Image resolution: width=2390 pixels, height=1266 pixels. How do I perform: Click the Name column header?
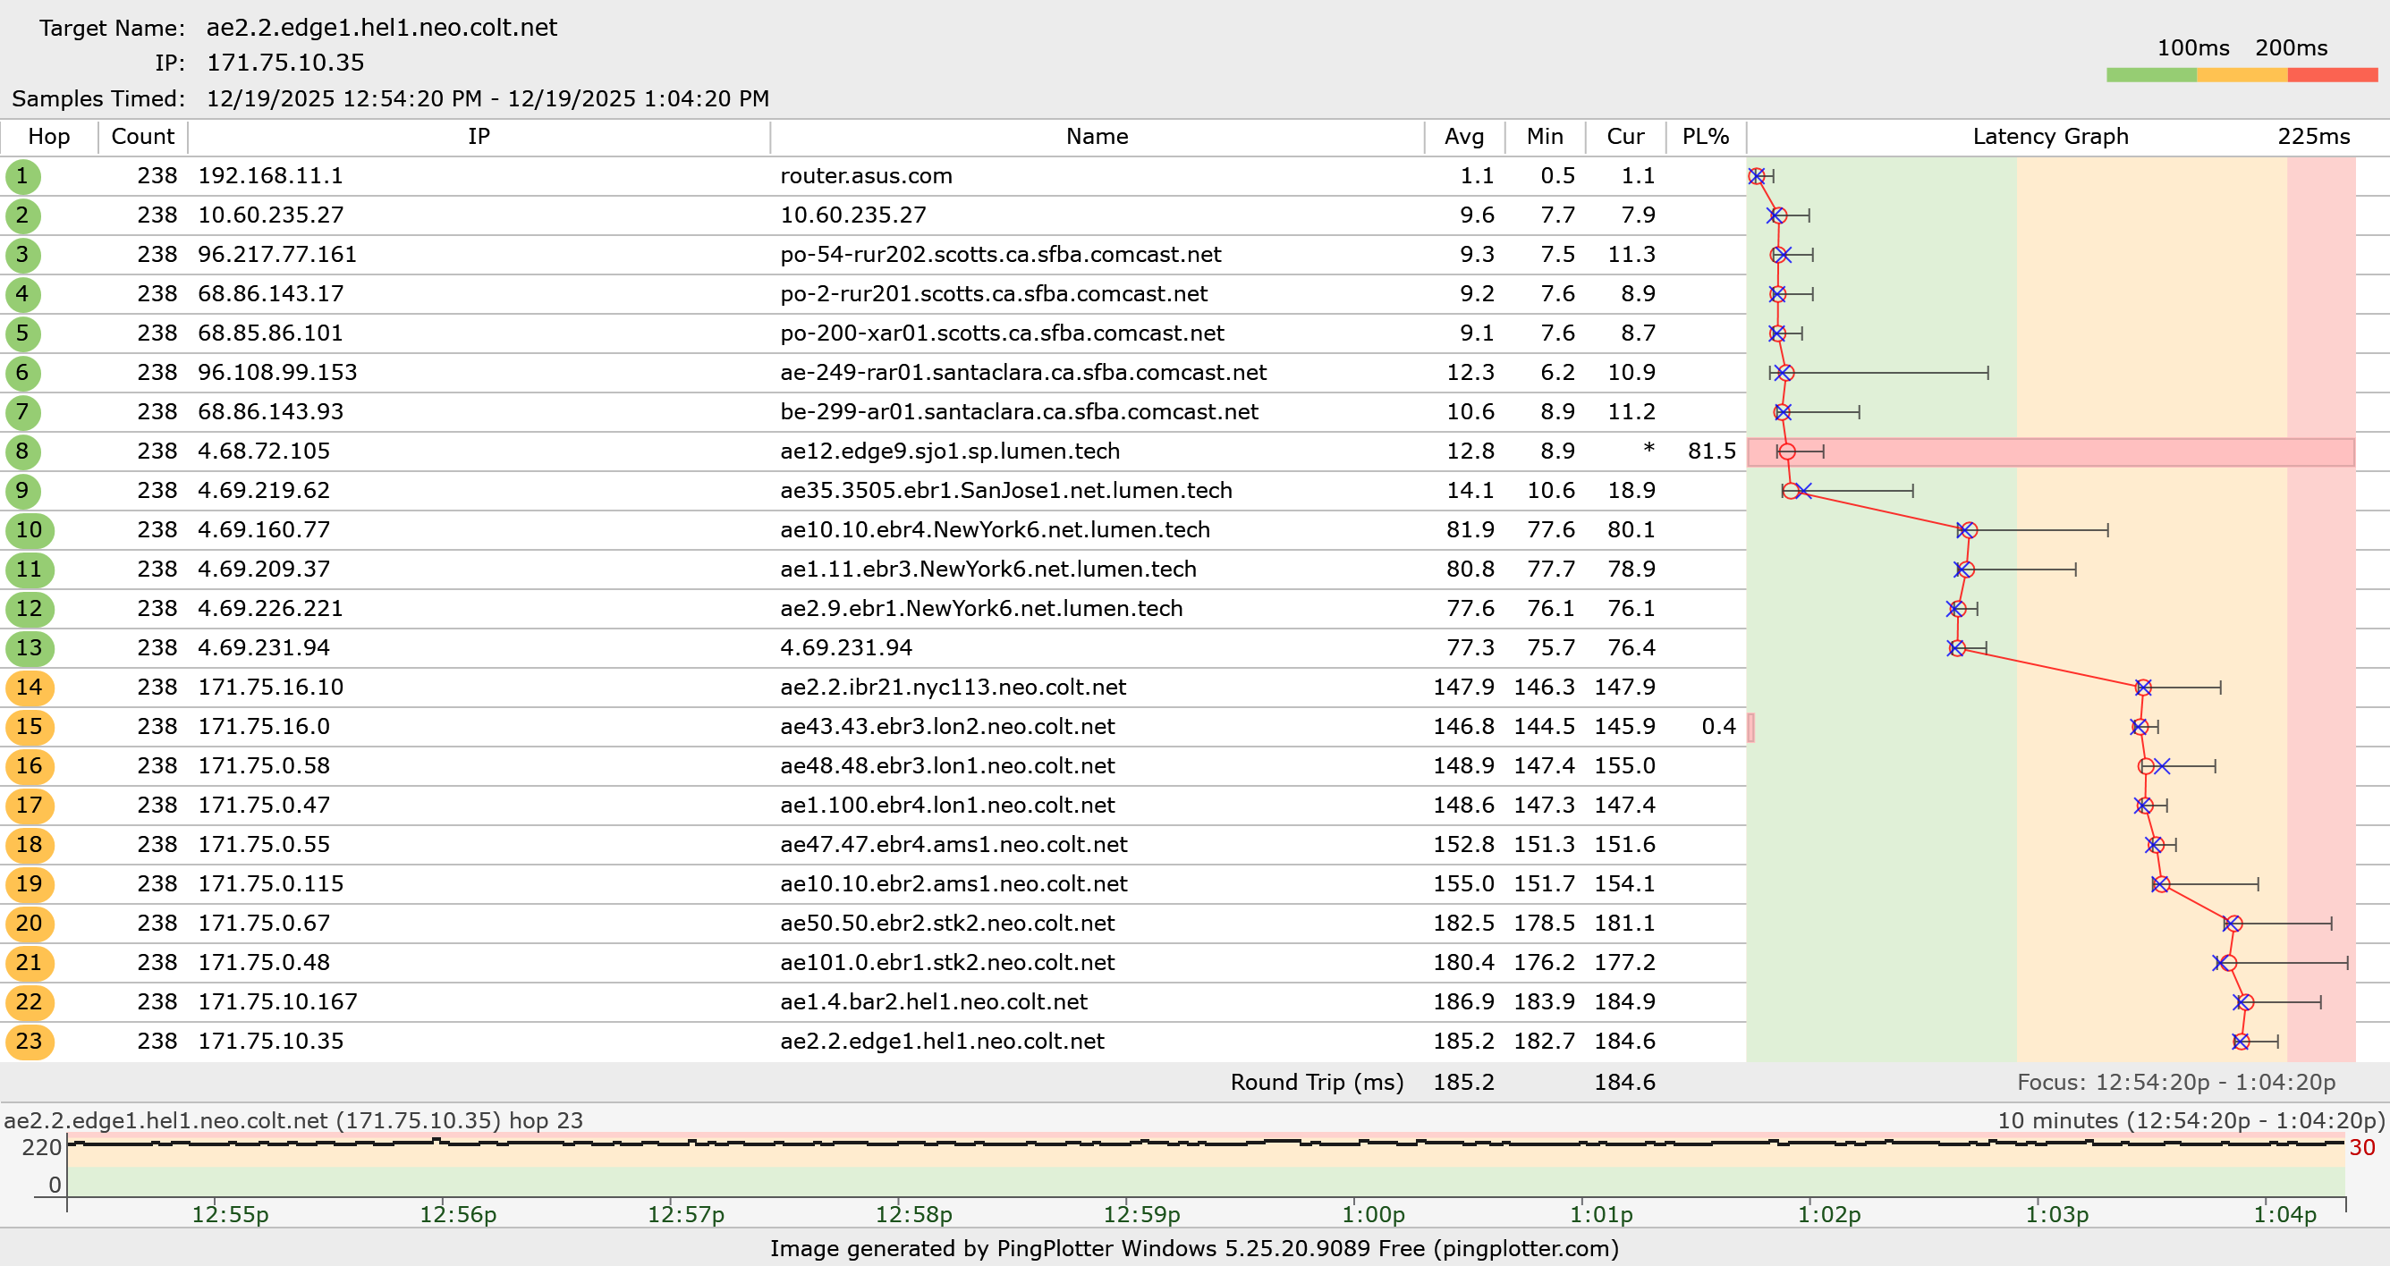tap(1097, 138)
